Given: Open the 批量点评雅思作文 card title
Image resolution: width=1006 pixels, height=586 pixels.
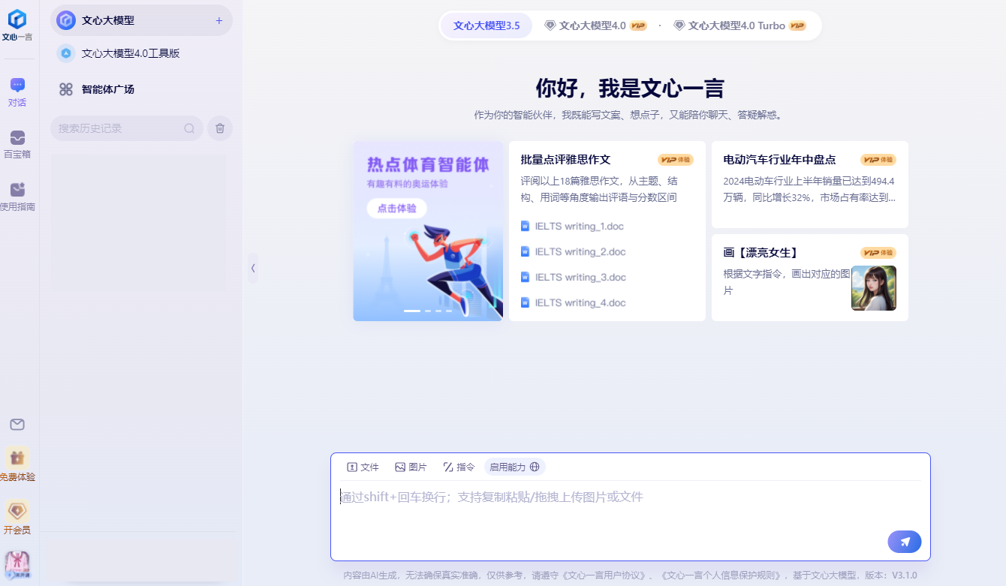Looking at the screenshot, I should [x=565, y=160].
